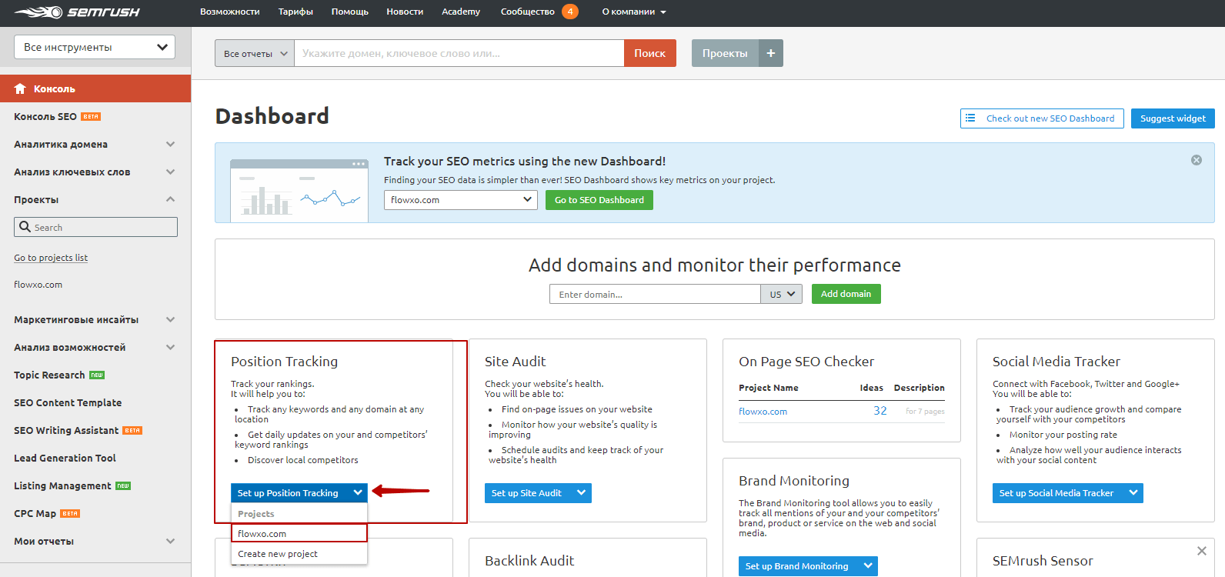Open the flowxo.com project in the sidebar

click(38, 285)
